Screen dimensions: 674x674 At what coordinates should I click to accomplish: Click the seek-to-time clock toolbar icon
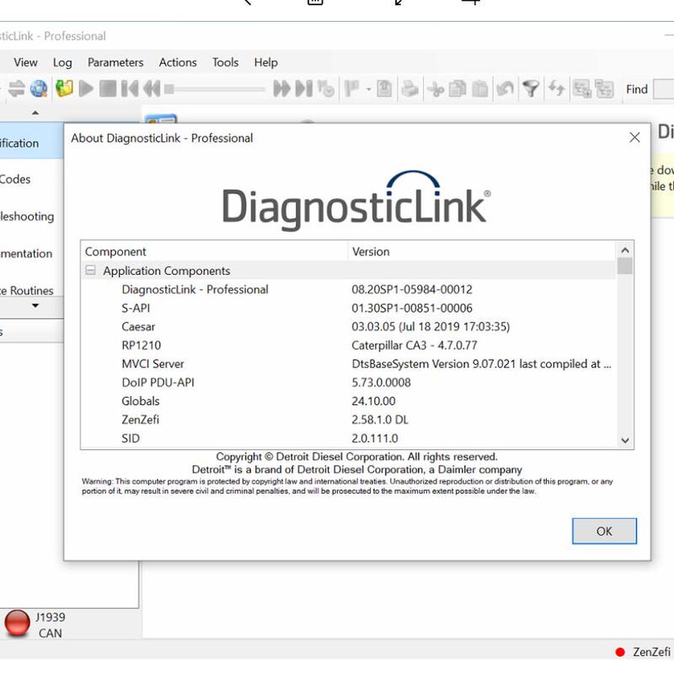(x=326, y=89)
